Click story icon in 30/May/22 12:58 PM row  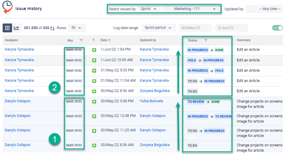point(94,116)
